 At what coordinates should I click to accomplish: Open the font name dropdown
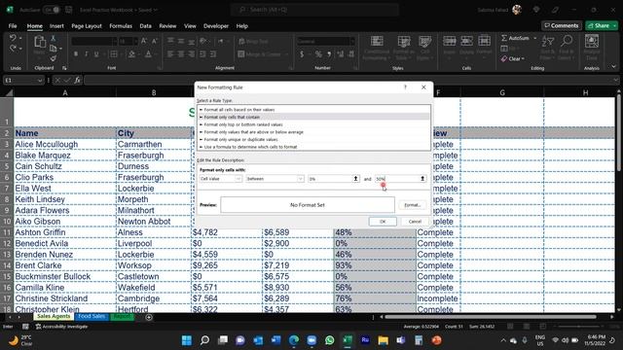pos(115,41)
